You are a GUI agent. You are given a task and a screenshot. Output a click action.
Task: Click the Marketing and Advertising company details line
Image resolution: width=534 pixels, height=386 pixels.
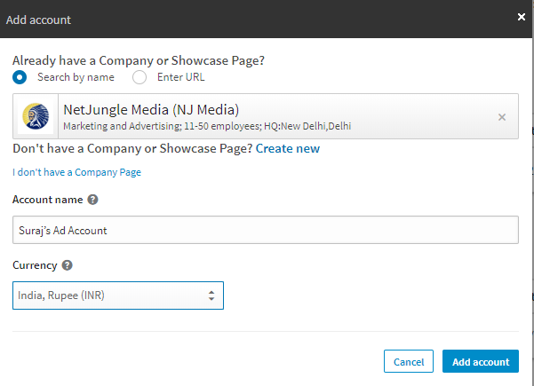(x=207, y=126)
